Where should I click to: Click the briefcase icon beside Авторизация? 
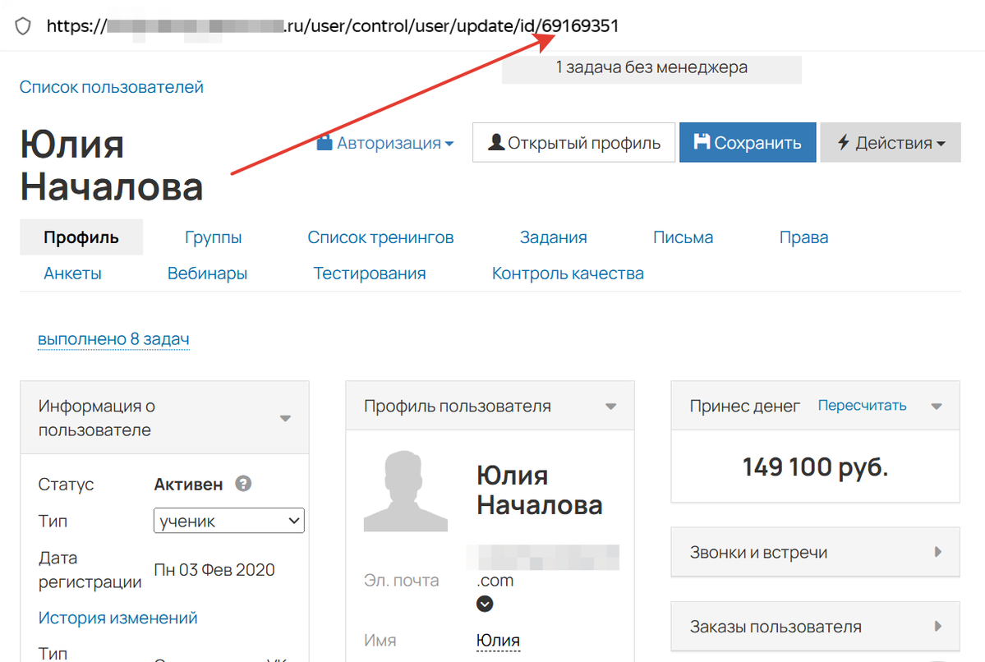(327, 141)
